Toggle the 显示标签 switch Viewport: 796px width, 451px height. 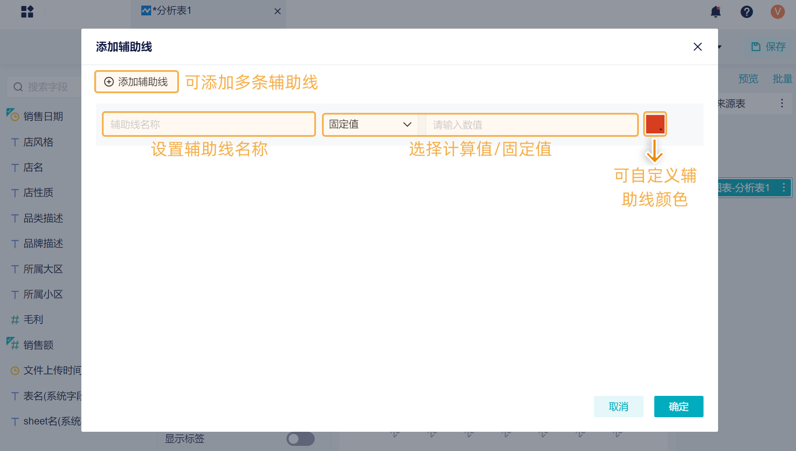(x=300, y=439)
